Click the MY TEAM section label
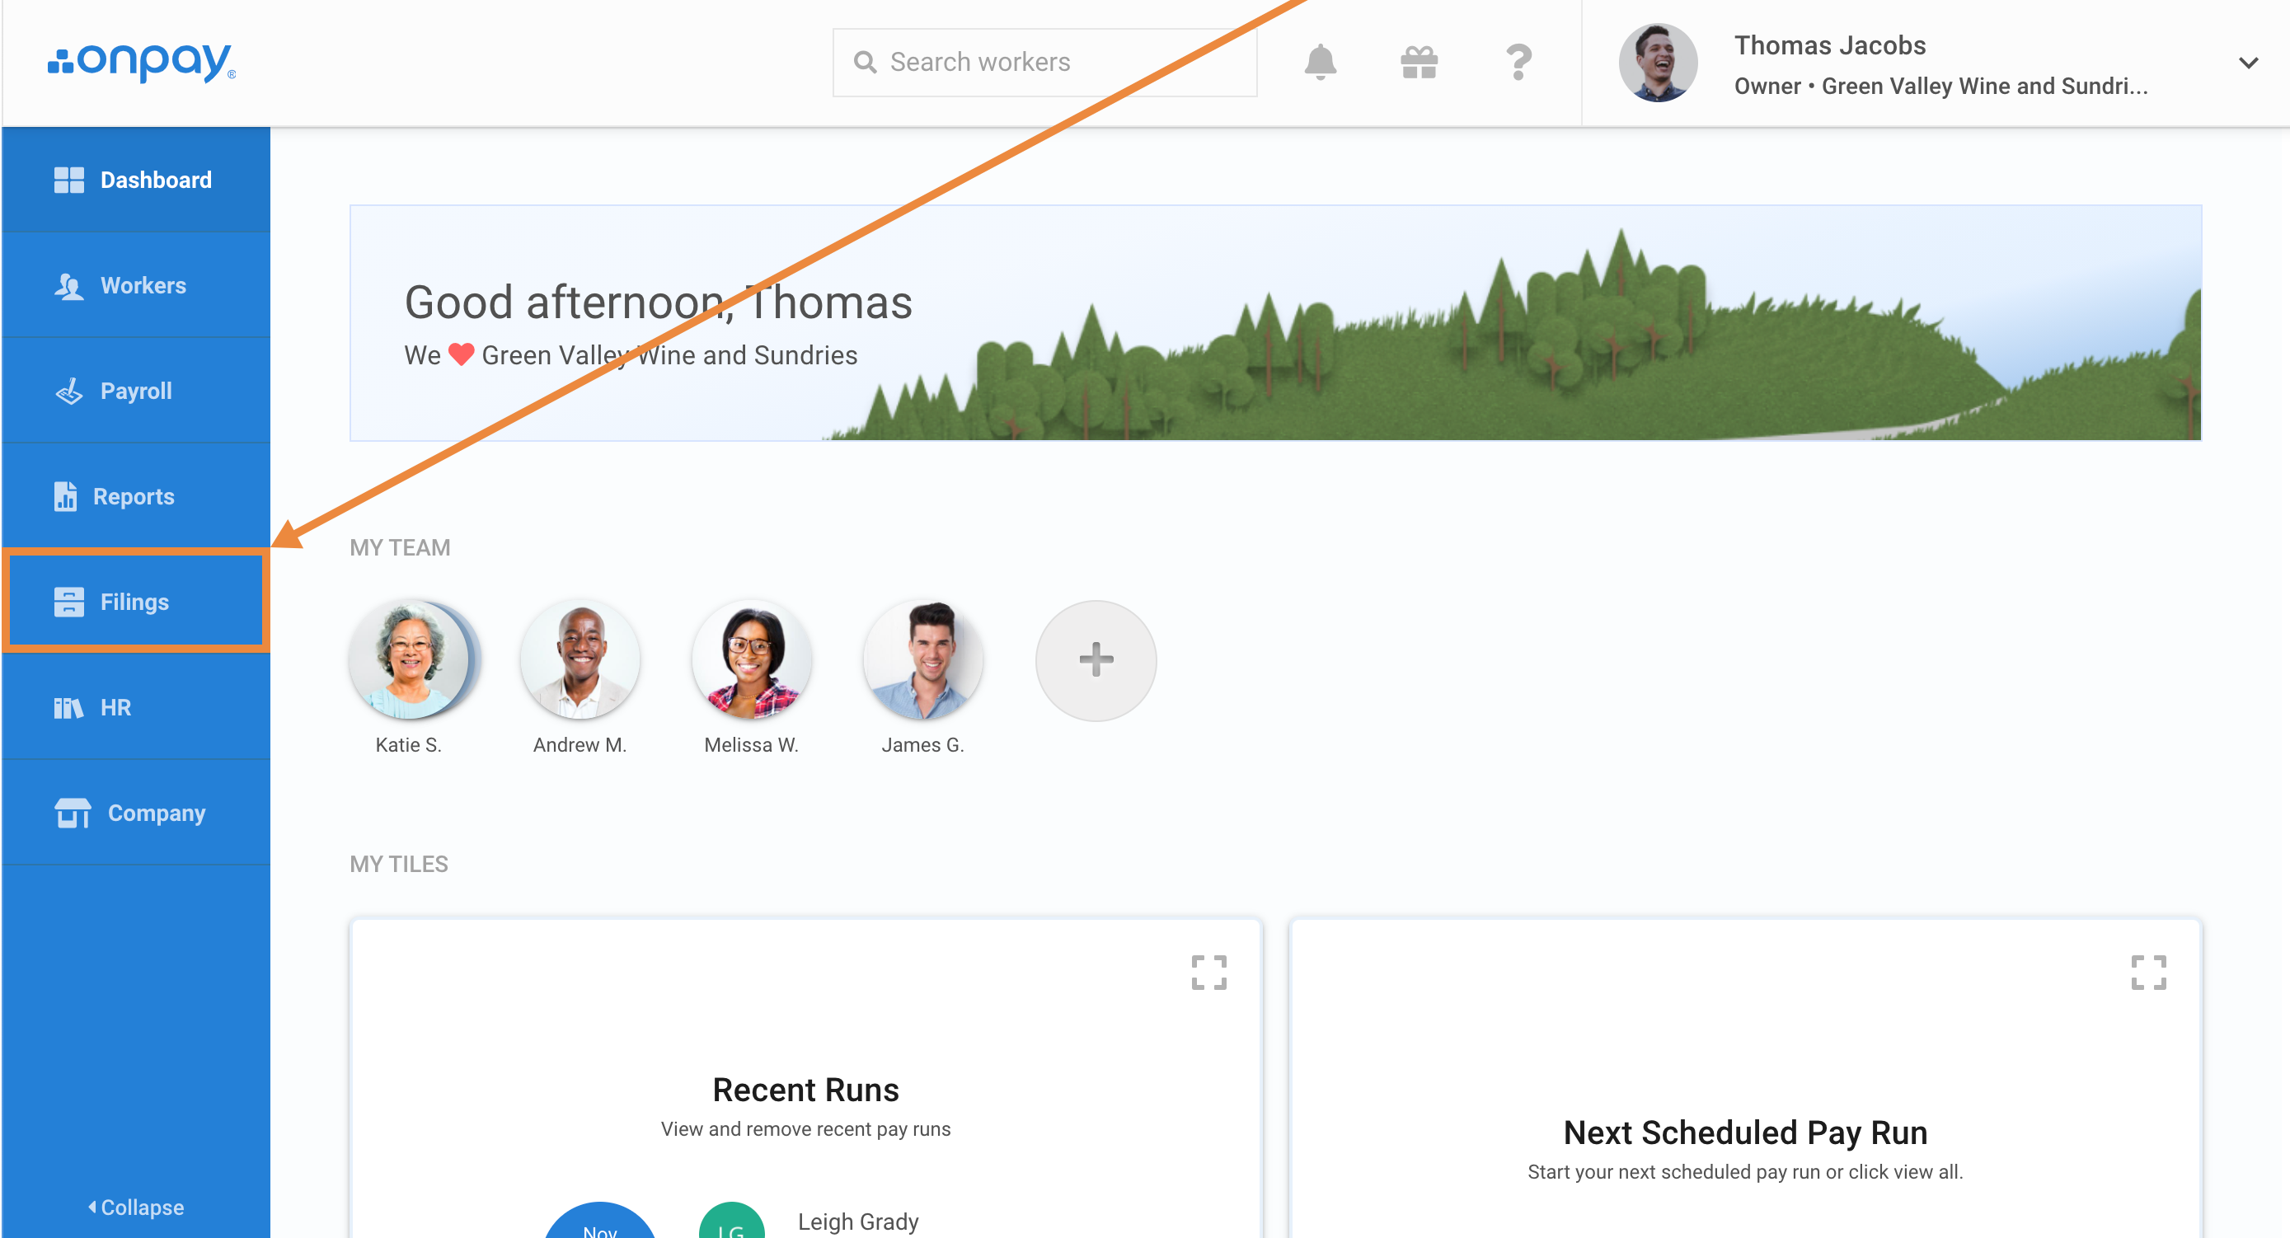The width and height of the screenshot is (2290, 1238). tap(400, 547)
